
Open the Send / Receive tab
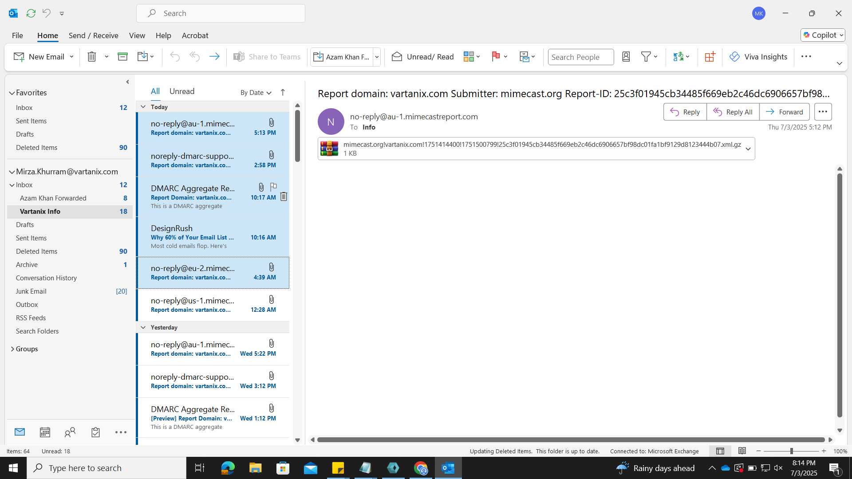pyautogui.click(x=93, y=35)
